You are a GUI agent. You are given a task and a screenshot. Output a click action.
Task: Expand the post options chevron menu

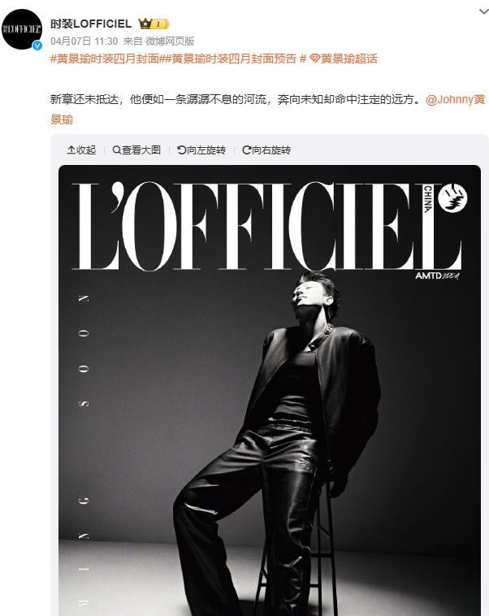tap(483, 12)
